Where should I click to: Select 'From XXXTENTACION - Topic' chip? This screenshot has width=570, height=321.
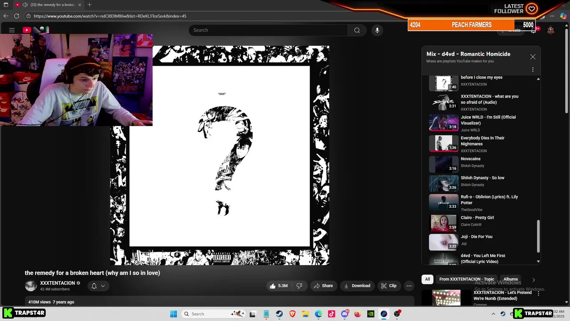(x=467, y=279)
